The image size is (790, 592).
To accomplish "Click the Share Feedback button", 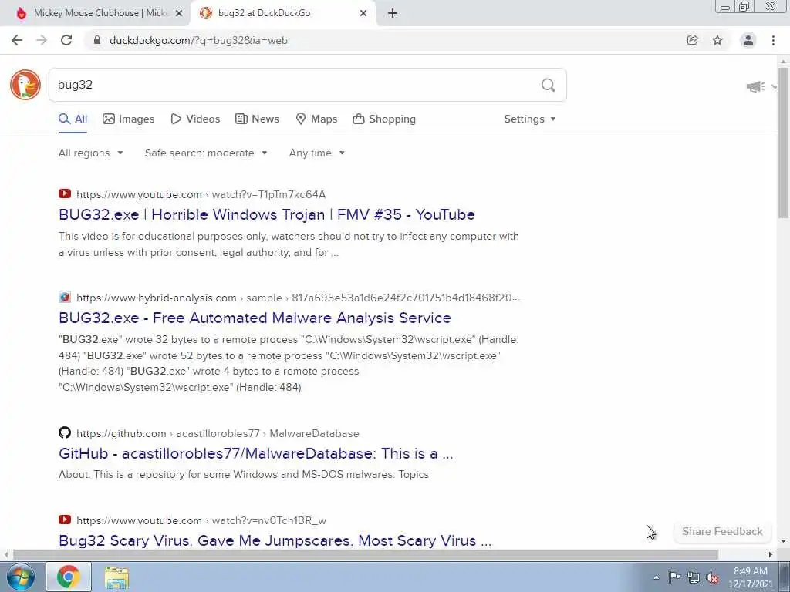I will pos(722,532).
